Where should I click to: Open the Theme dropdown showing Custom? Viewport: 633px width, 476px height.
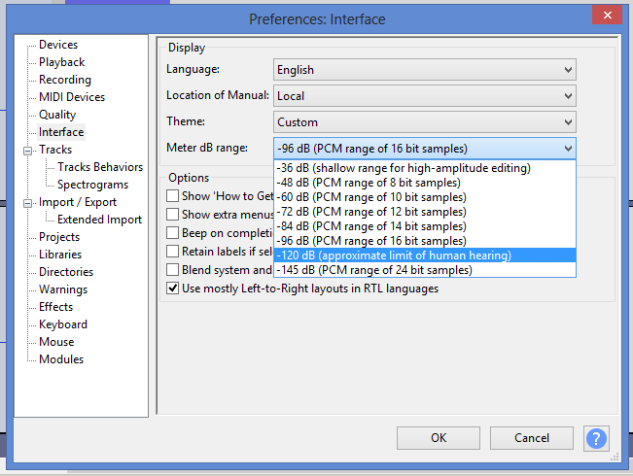[x=425, y=122]
